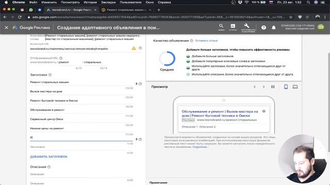Open the notifications bell

pos(274,27)
